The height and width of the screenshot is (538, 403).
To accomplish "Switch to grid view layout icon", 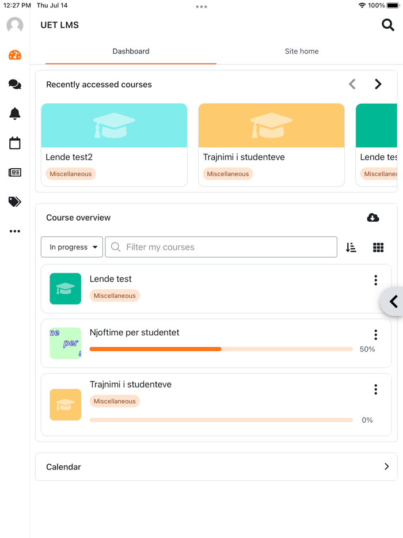I will click(378, 247).
